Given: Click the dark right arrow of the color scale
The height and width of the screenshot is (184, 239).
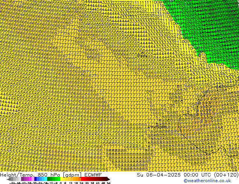Looking at the screenshot, I should click(x=109, y=179).
